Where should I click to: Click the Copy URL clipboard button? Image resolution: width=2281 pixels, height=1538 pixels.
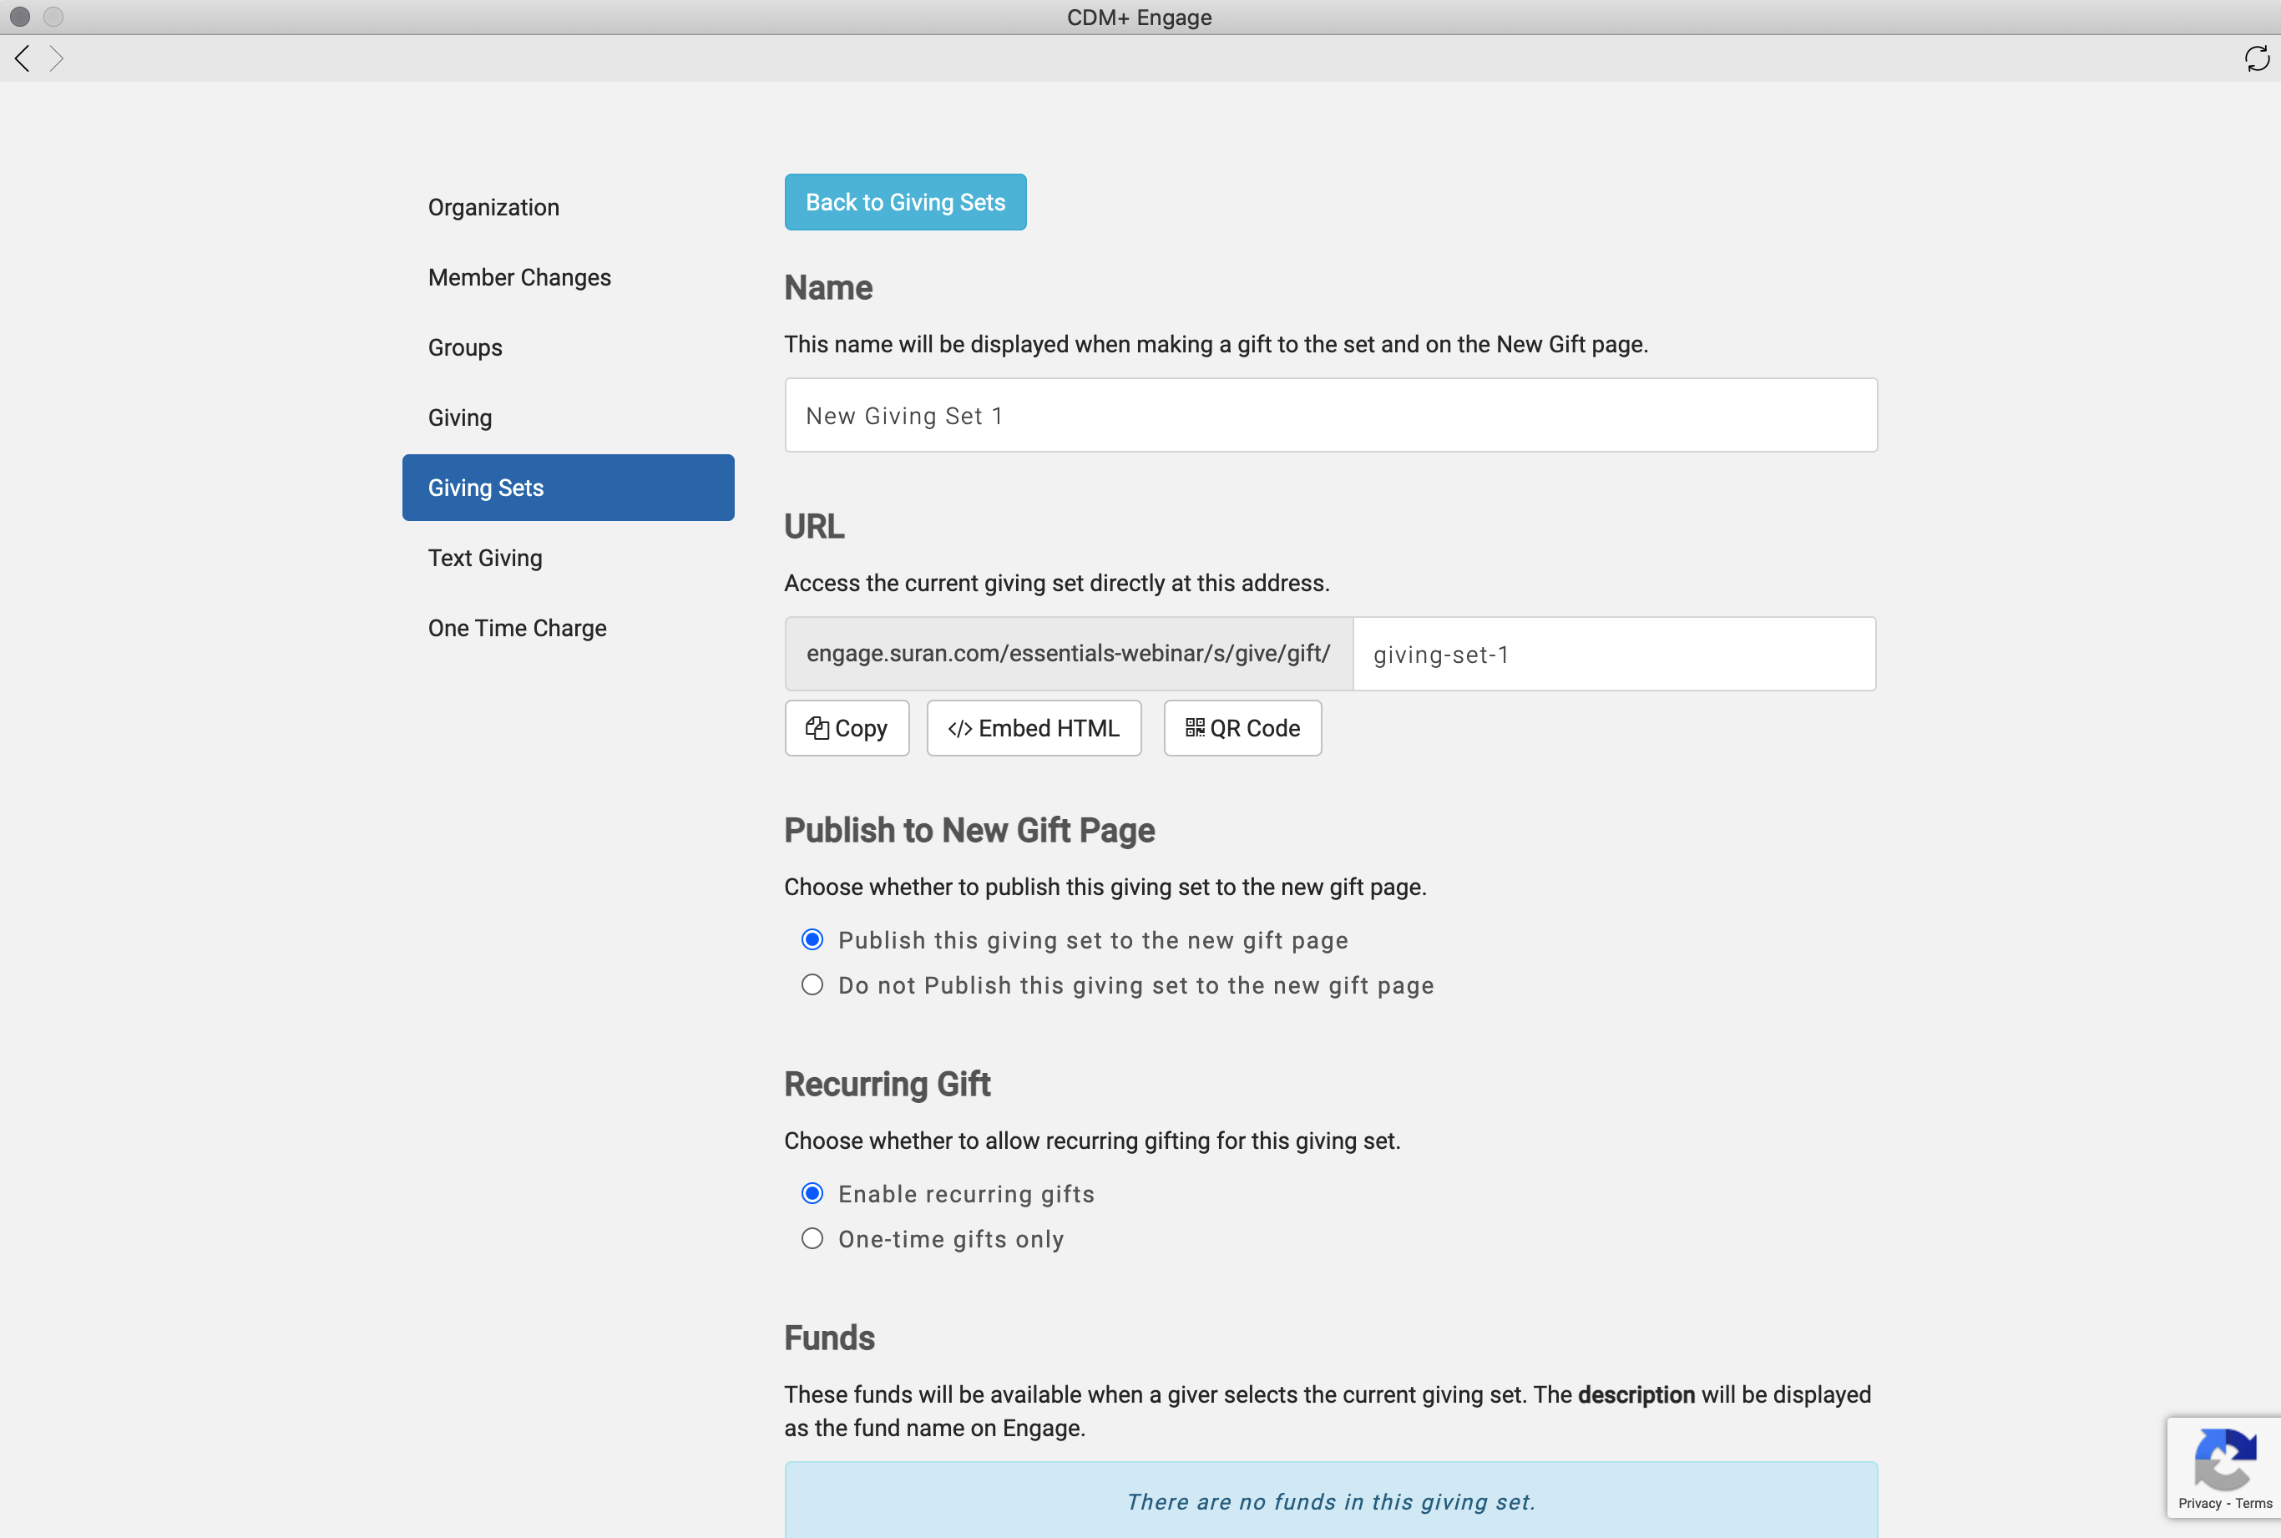coord(847,728)
